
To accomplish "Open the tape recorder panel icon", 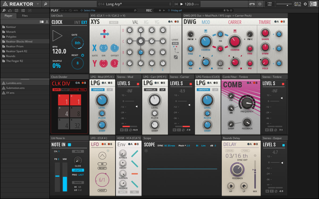I will click(x=252, y=4).
